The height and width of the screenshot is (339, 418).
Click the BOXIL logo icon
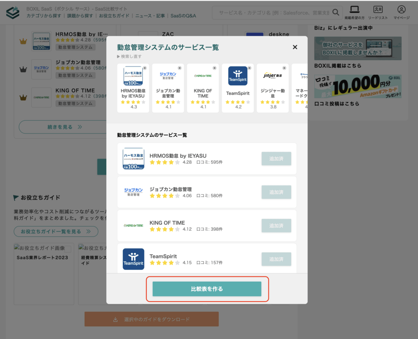13,13
